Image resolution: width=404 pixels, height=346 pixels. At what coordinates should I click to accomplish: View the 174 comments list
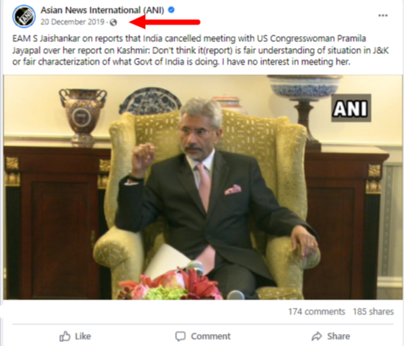(x=316, y=312)
